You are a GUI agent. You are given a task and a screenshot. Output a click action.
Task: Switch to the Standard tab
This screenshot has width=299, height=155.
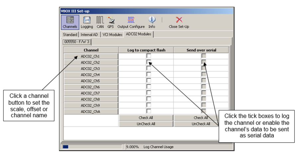(70, 35)
